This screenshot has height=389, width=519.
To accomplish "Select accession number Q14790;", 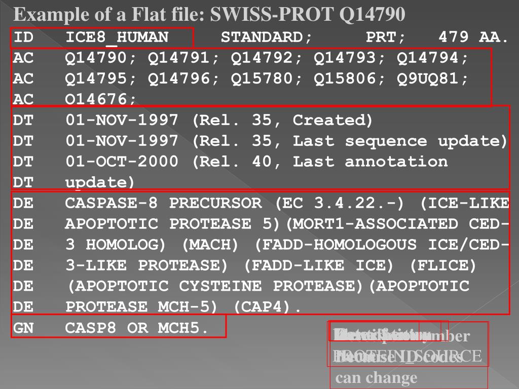I will (x=100, y=58).
